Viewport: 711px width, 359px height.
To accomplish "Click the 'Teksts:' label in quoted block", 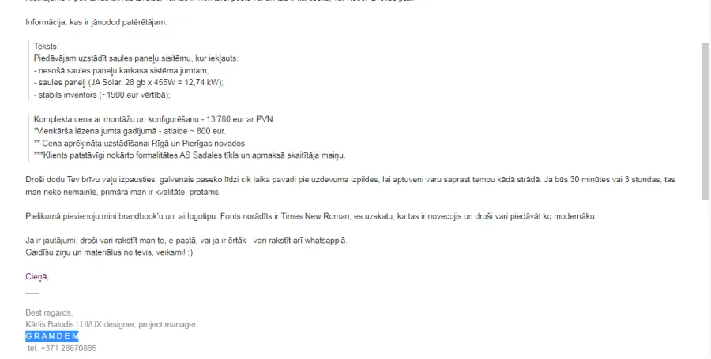I will pyautogui.click(x=47, y=47).
